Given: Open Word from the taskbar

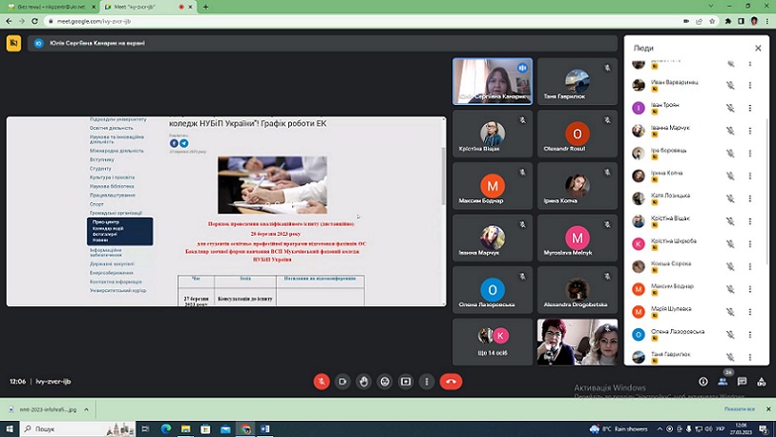Looking at the screenshot, I should [265, 428].
